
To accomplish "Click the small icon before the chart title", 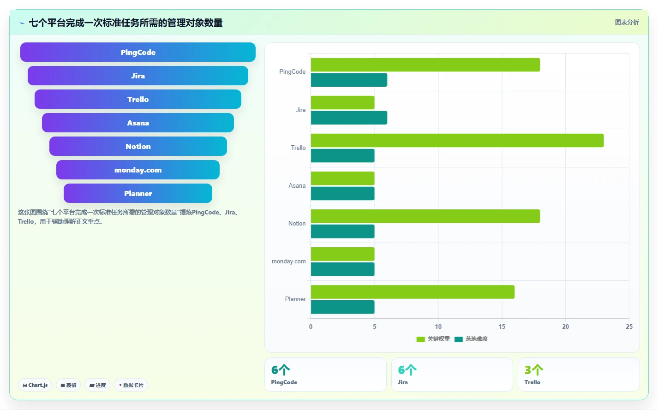I will [x=22, y=23].
